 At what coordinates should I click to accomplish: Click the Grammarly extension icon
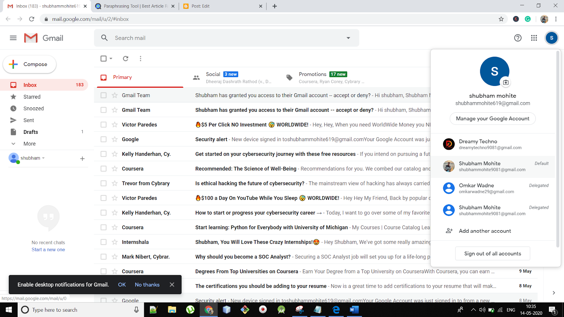point(528,19)
